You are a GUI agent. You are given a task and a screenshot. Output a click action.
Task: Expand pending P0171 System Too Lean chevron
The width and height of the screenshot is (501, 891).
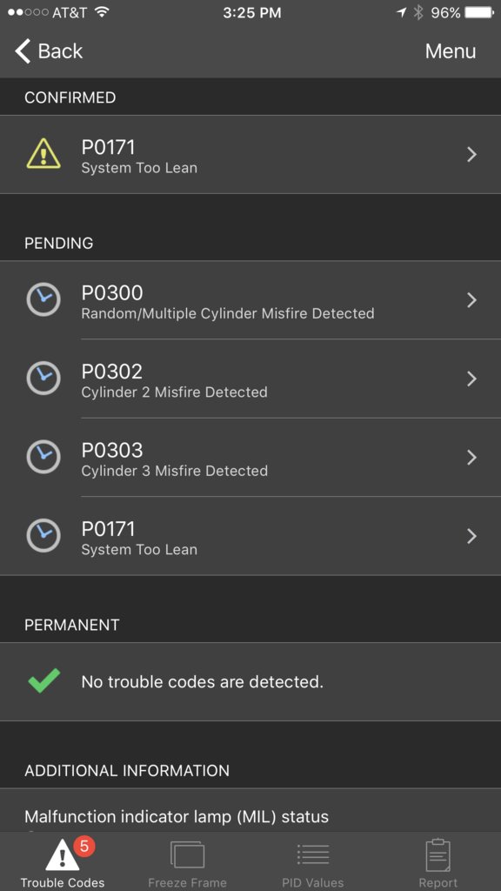[471, 536]
